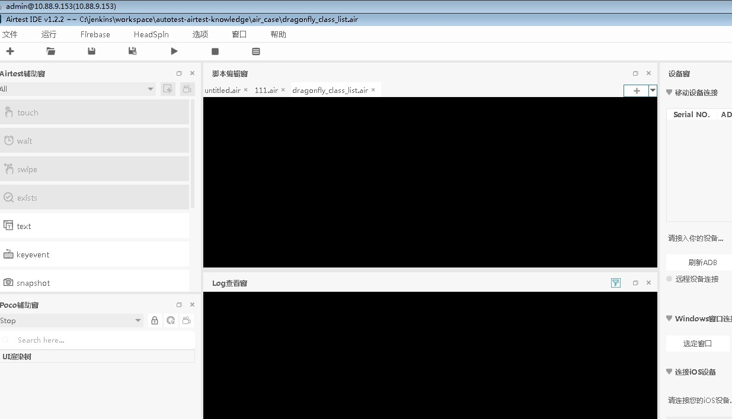This screenshot has height=419, width=732.
Task: Click the UI渲染树 header
Action: (x=97, y=356)
